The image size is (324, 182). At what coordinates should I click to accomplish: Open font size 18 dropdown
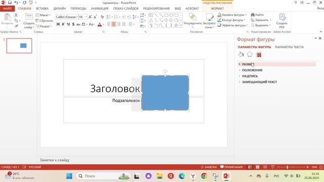(x=86, y=17)
